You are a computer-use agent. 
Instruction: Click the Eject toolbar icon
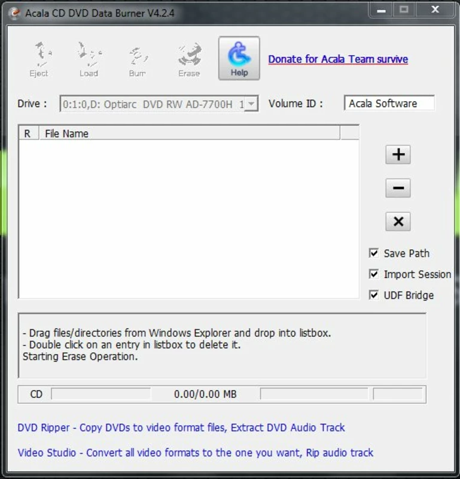(39, 59)
